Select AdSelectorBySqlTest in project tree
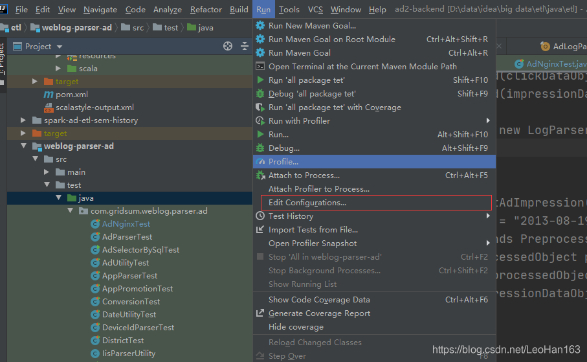 click(140, 249)
